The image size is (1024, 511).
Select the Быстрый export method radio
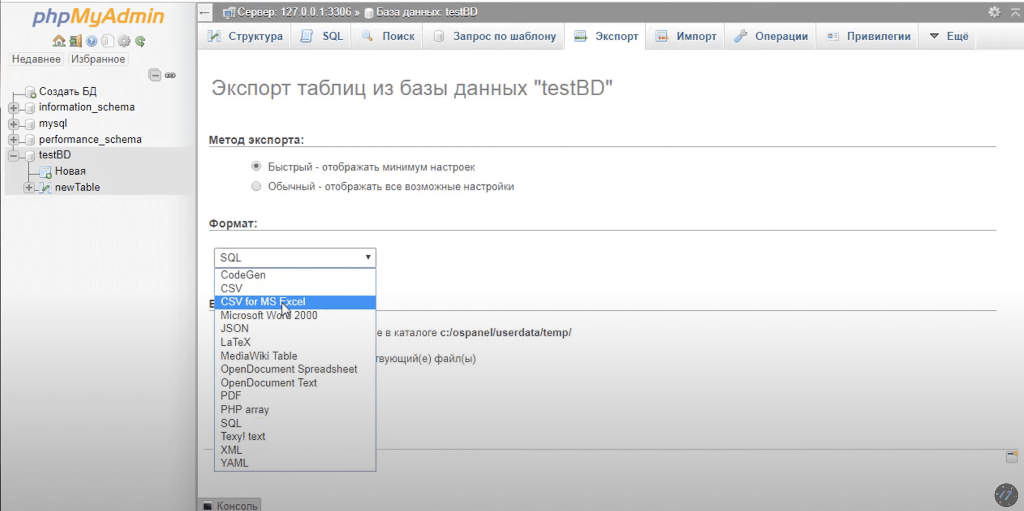pyautogui.click(x=256, y=166)
